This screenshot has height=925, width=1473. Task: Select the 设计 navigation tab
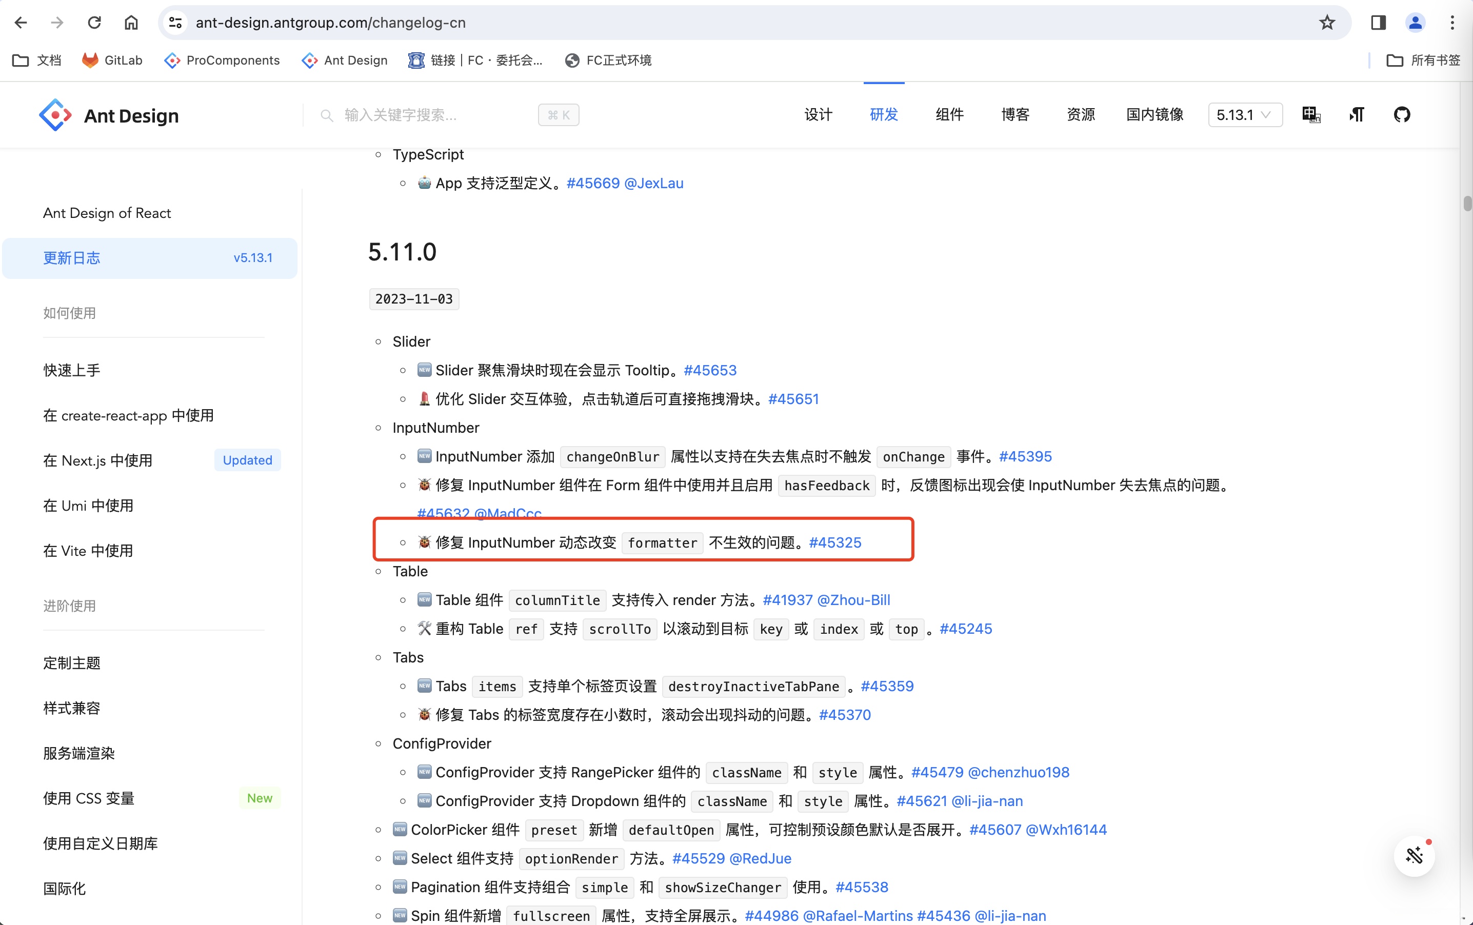pos(818,114)
